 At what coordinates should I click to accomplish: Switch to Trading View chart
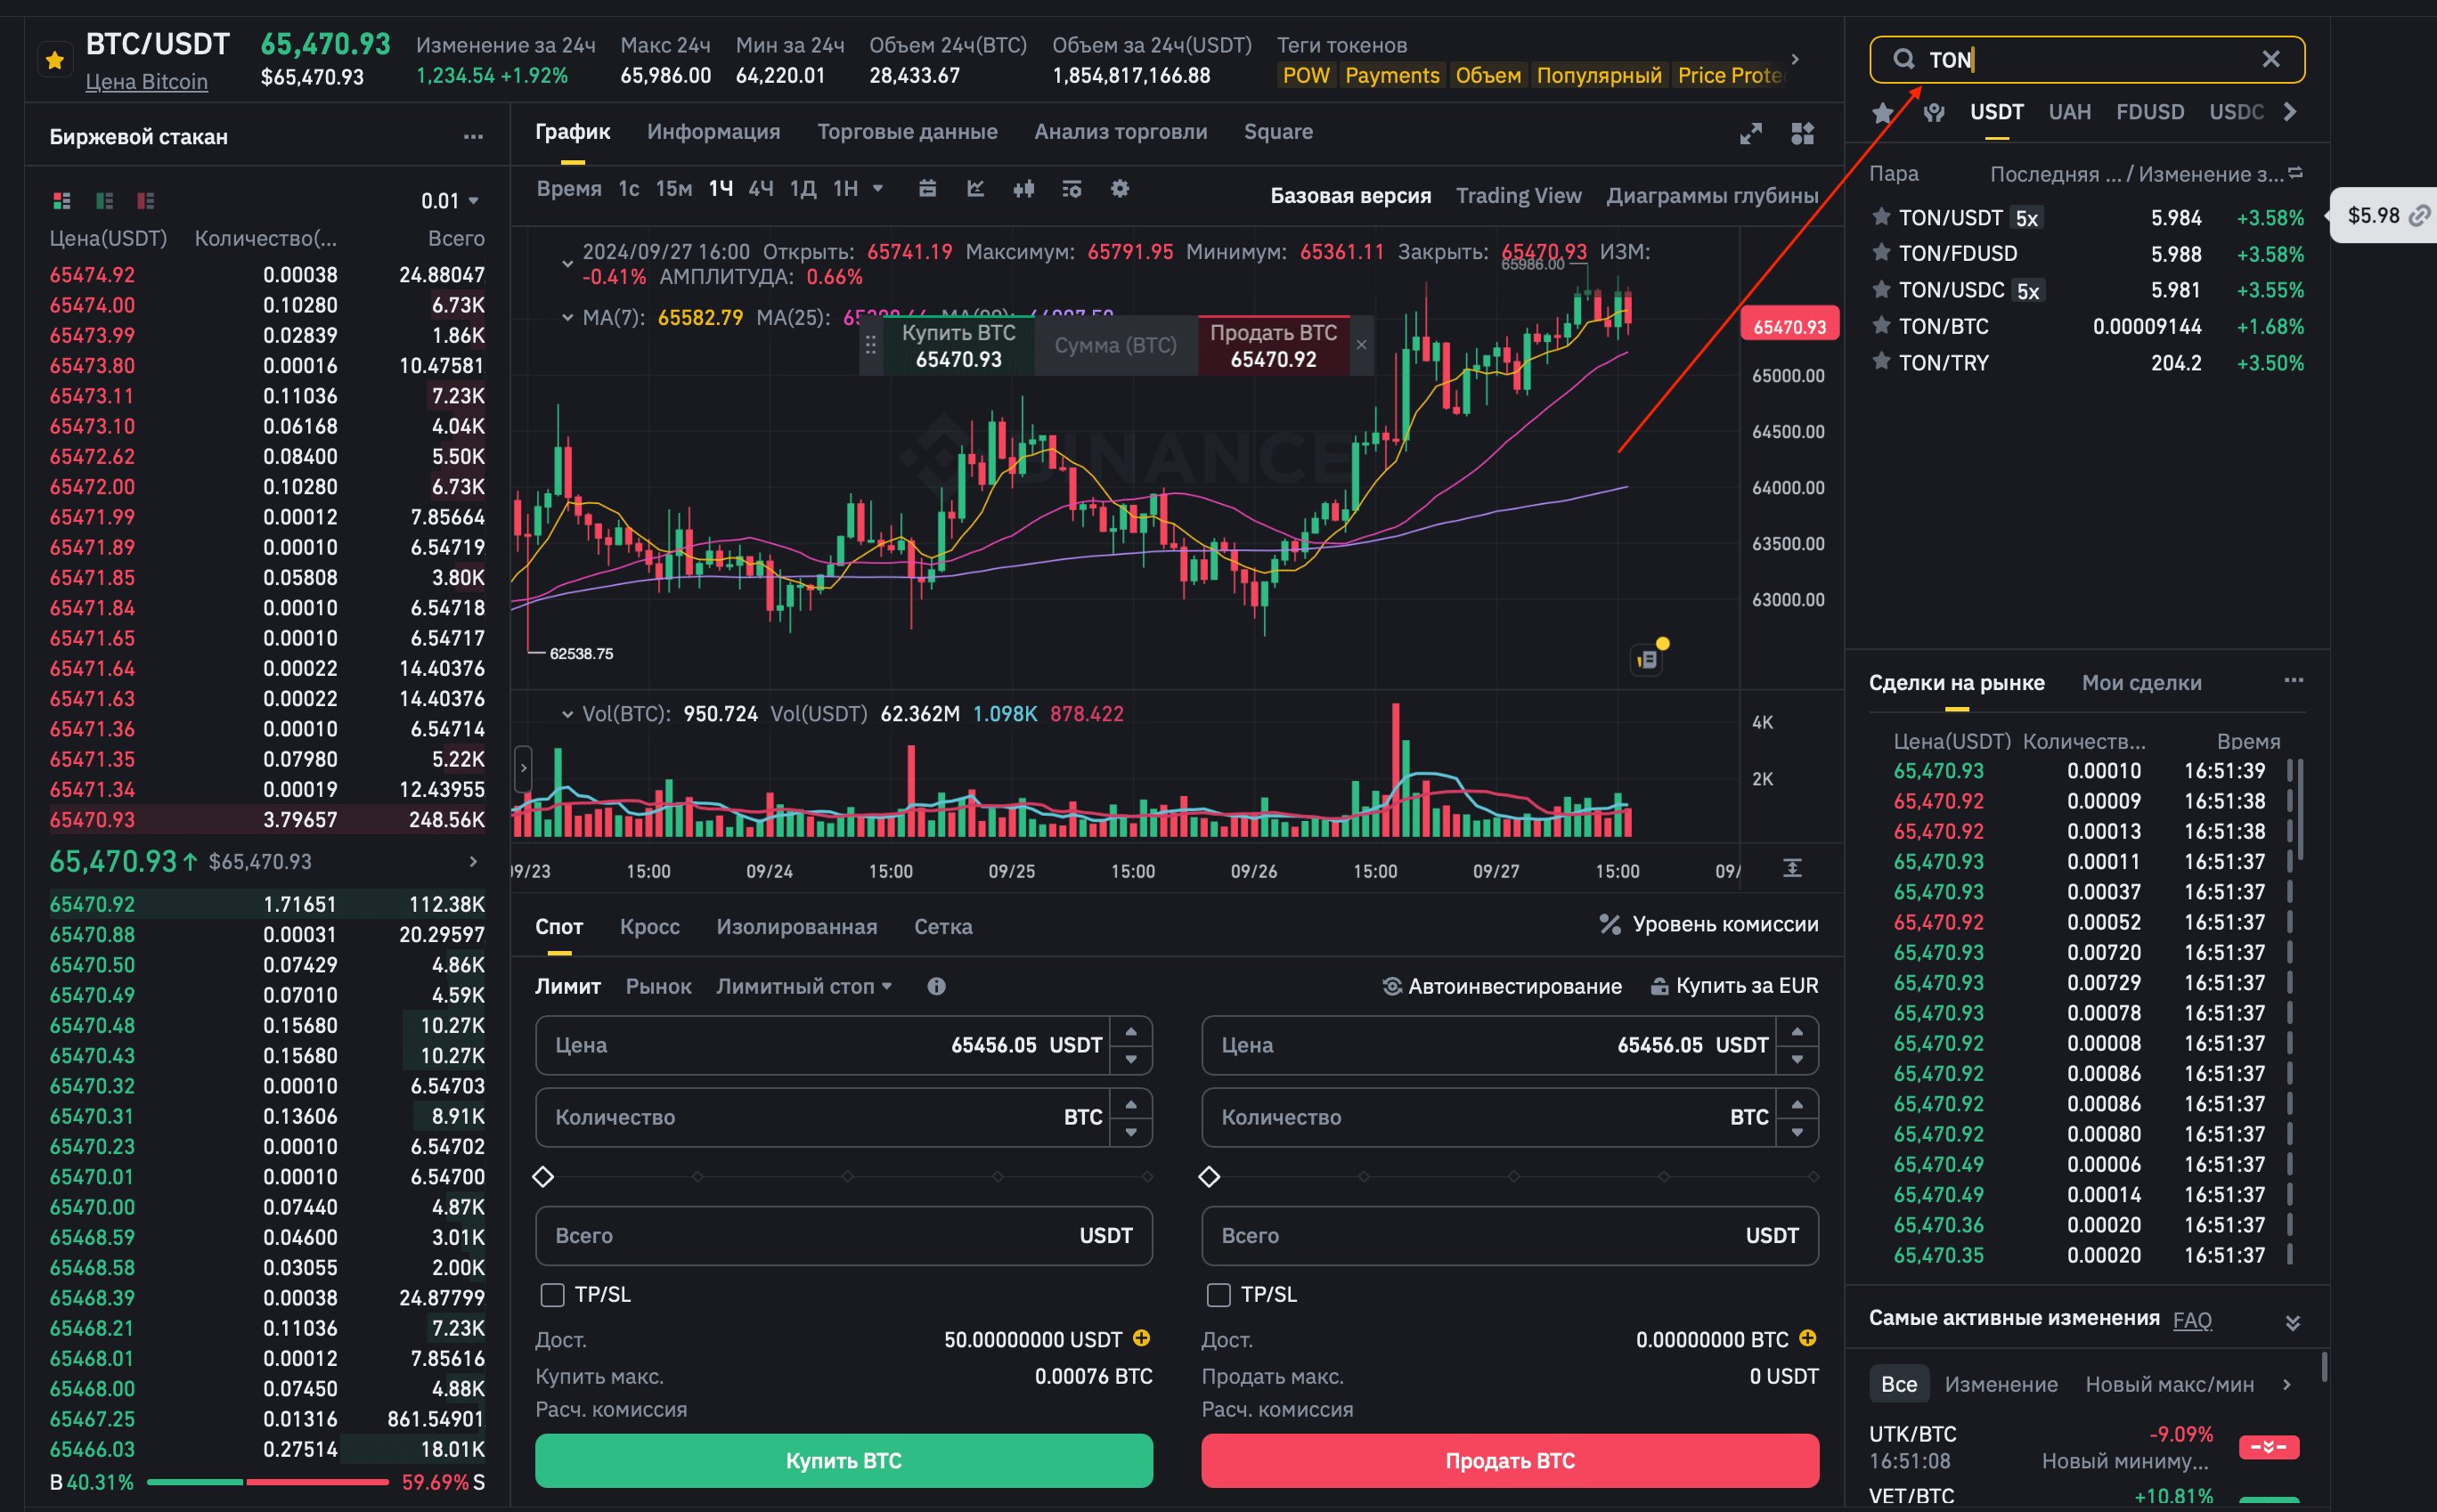tap(1518, 196)
